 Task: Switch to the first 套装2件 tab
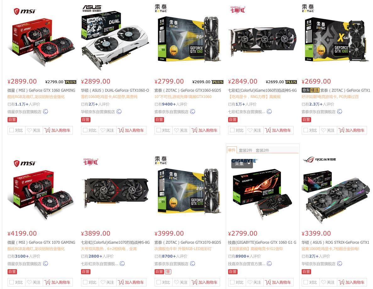245,150
